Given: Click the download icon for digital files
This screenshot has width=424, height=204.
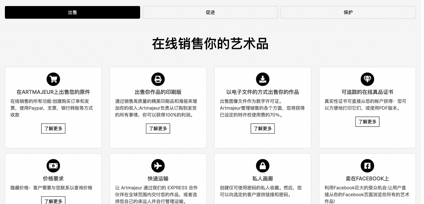Looking at the screenshot, I should pyautogui.click(x=263, y=79).
